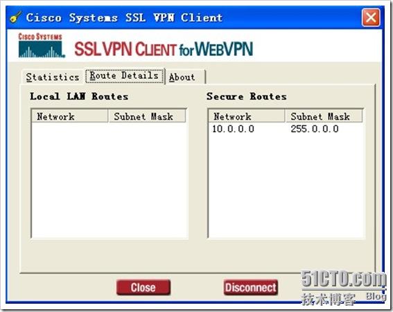393x312 pixels.
Task: Open the About tab
Action: point(185,77)
